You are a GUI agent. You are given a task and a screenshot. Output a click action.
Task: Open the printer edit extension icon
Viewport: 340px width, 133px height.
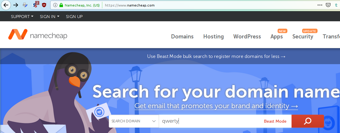tap(25, 5)
